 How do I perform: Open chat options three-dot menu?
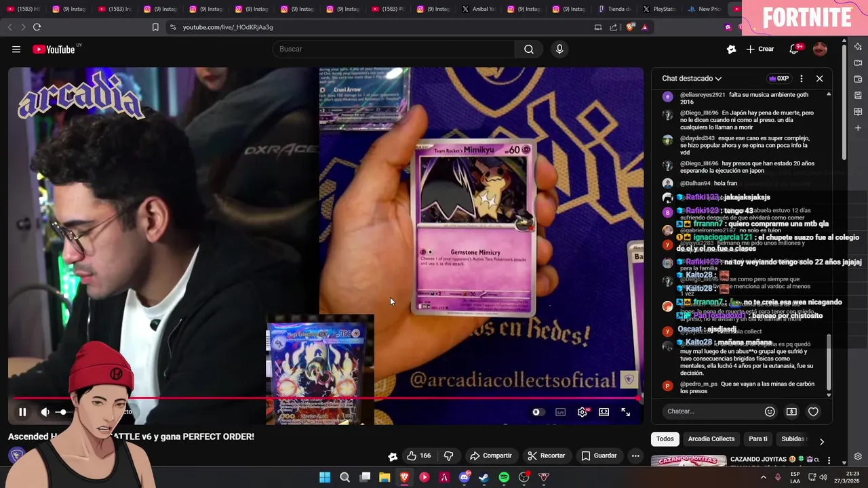click(x=802, y=79)
